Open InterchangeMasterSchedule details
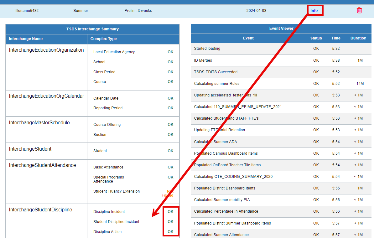 [x=40, y=122]
